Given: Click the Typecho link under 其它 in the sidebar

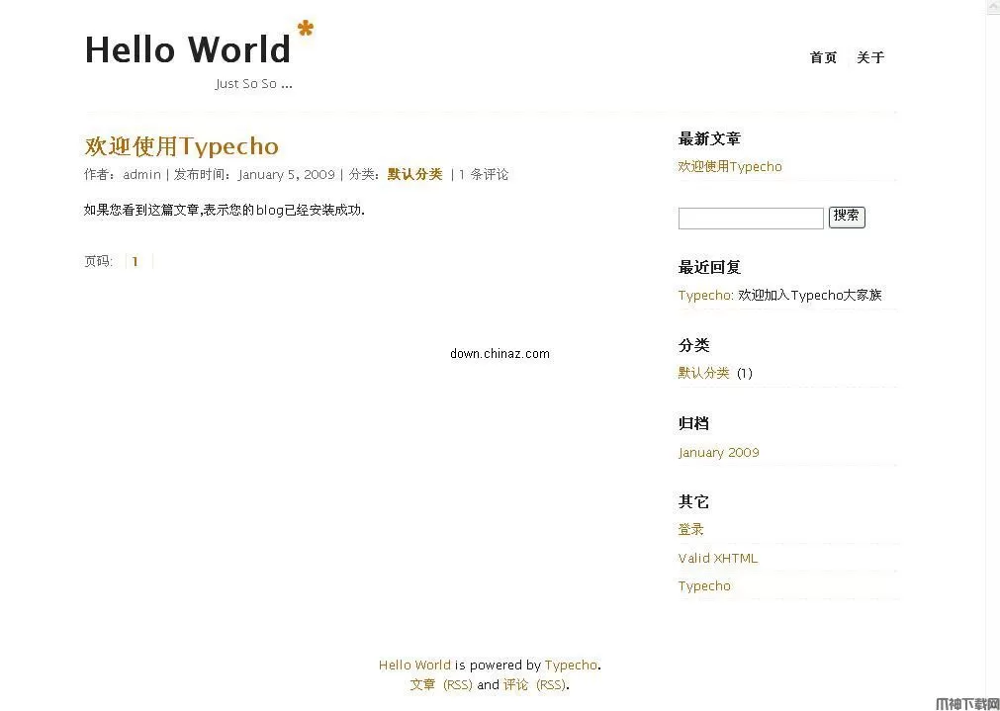Looking at the screenshot, I should [704, 585].
